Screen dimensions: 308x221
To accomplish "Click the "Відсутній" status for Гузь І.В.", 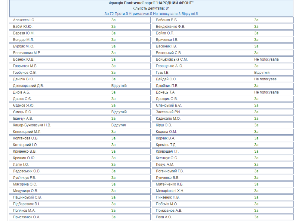I will (x=262, y=73).
